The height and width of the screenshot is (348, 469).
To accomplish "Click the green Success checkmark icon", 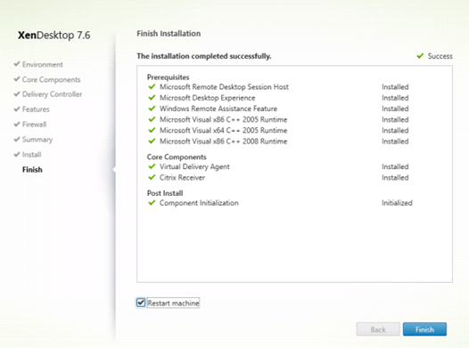I will pyautogui.click(x=420, y=55).
